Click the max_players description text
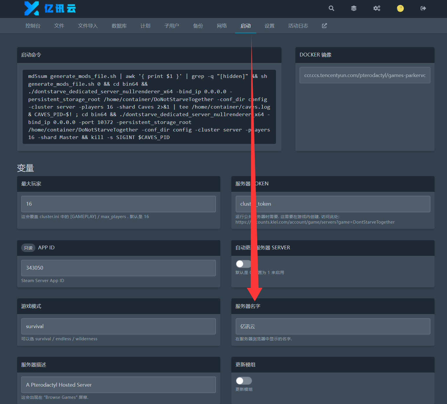 pos(85,217)
